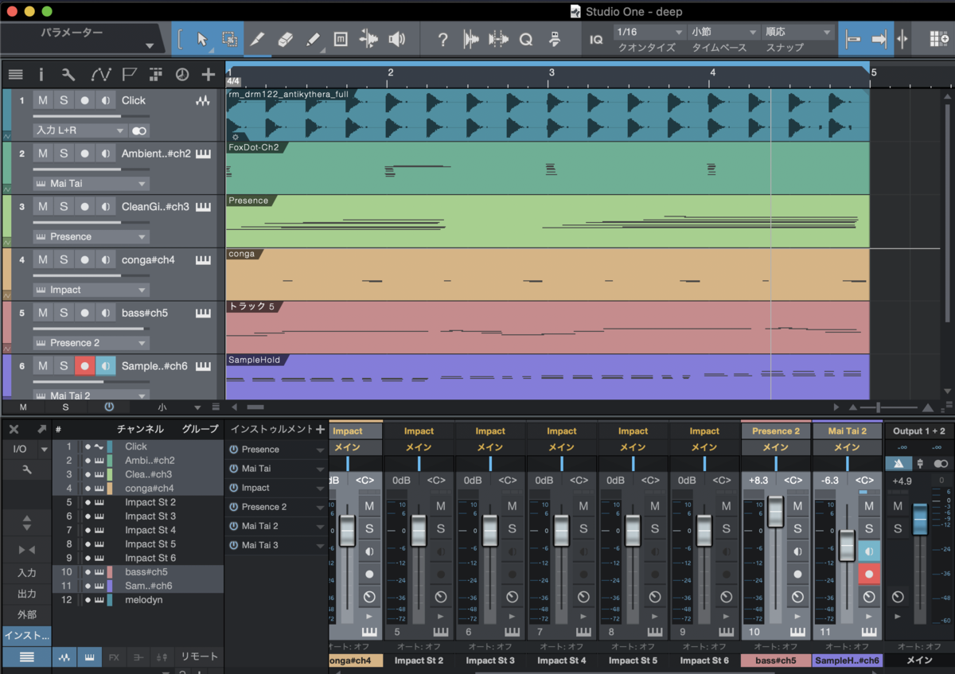Viewport: 955px width, 674px height.
Task: Click メイン output on Presence 2 channel
Action: (775, 447)
